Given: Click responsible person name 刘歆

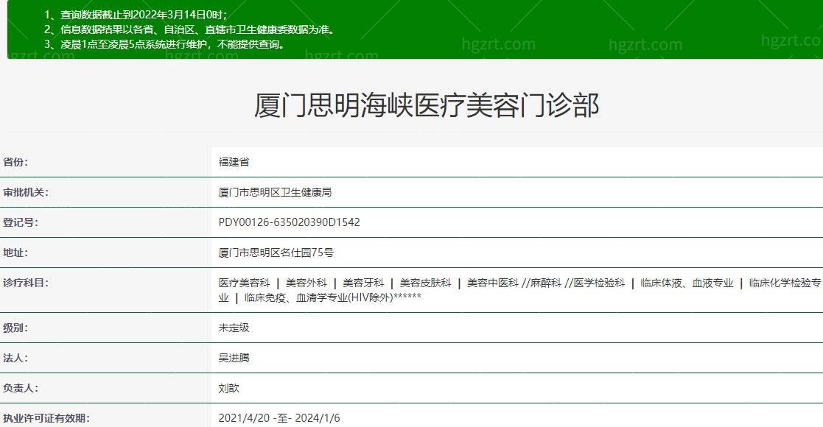Looking at the screenshot, I should point(229,388).
